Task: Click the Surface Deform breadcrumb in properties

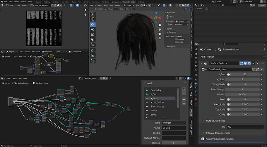Action: pyautogui.click(x=231, y=50)
